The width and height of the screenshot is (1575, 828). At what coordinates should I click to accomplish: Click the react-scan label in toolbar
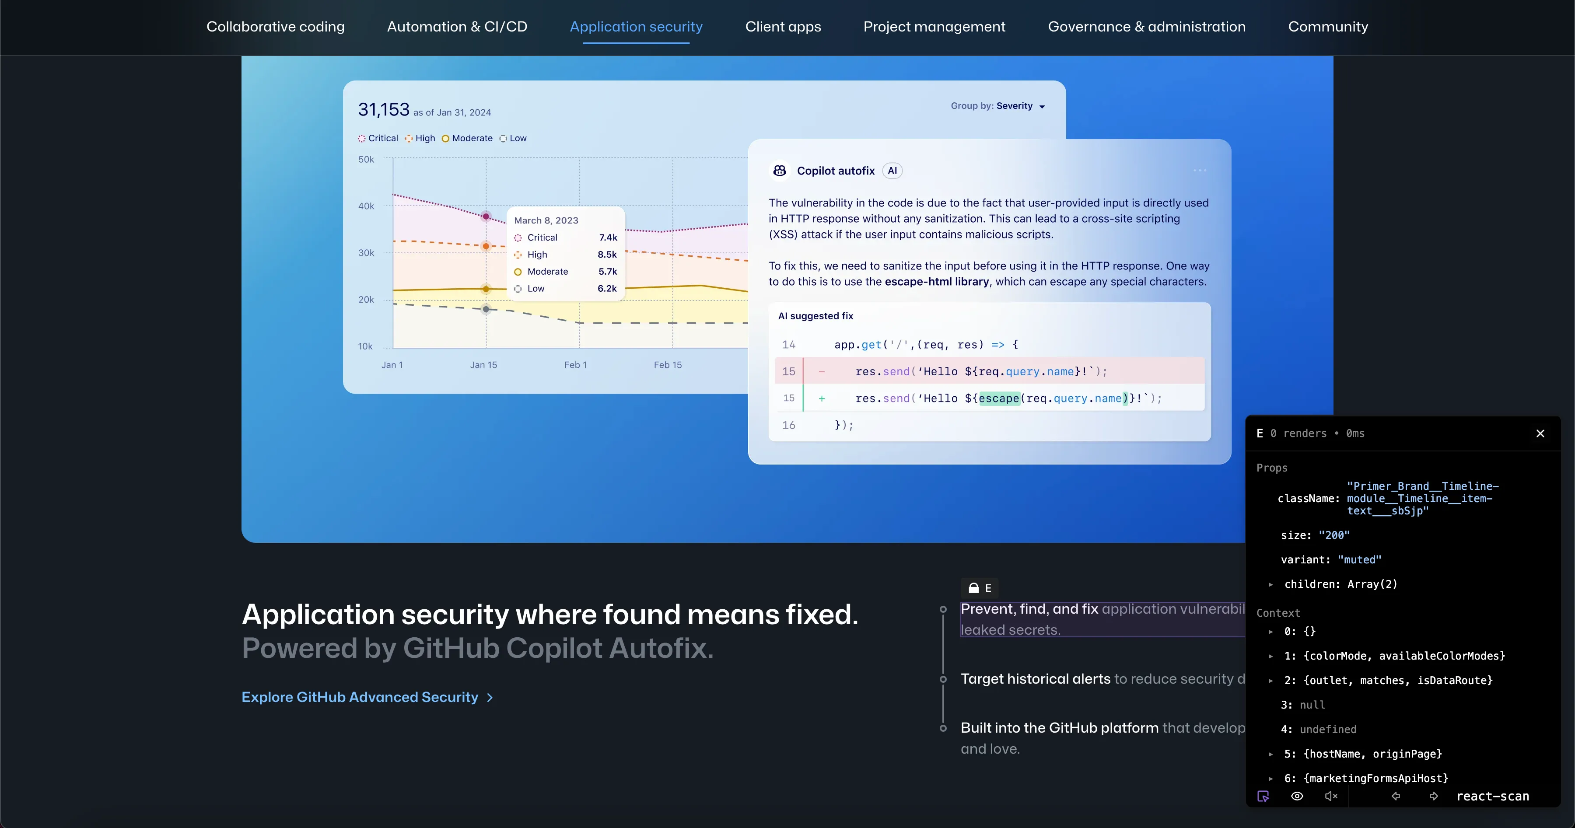click(1492, 796)
